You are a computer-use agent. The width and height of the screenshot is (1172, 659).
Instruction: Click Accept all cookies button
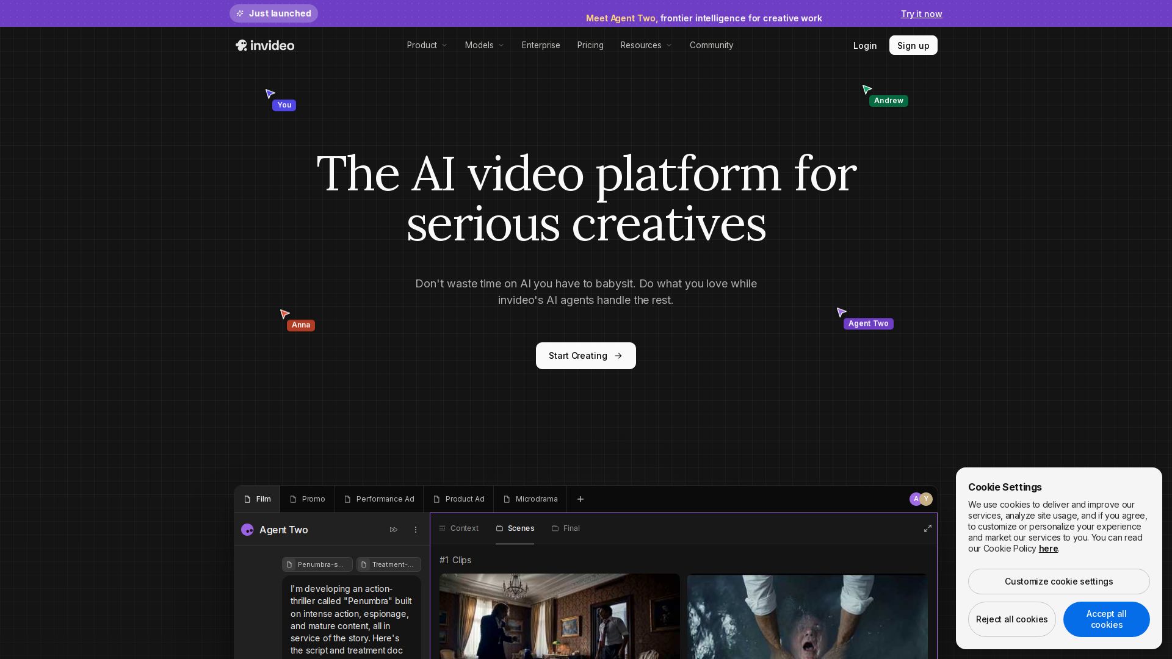pyautogui.click(x=1107, y=619)
